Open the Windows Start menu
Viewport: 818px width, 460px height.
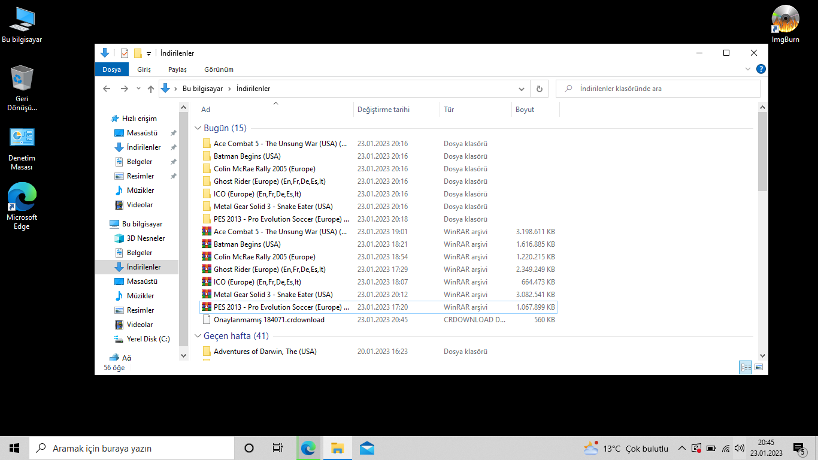[x=14, y=448]
